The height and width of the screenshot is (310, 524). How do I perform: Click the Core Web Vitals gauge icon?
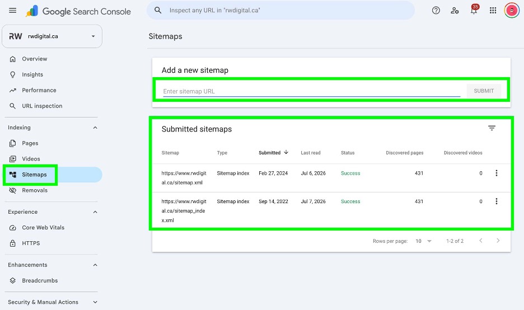point(13,228)
